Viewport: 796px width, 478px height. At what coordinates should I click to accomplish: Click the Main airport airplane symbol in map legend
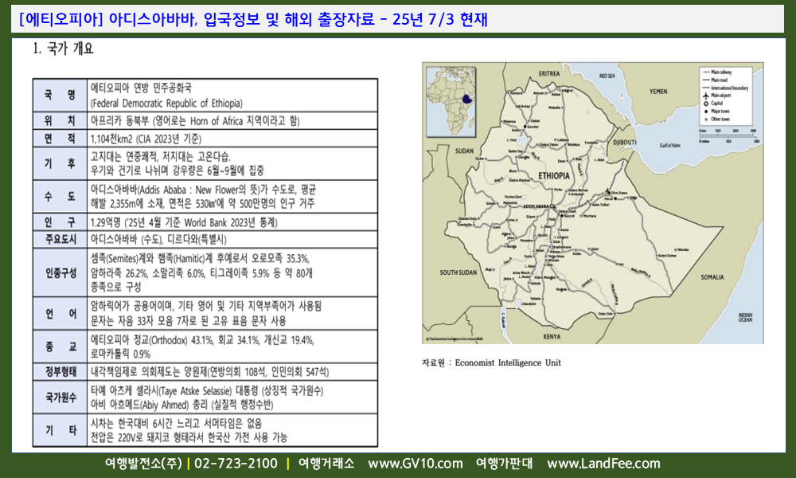(705, 96)
